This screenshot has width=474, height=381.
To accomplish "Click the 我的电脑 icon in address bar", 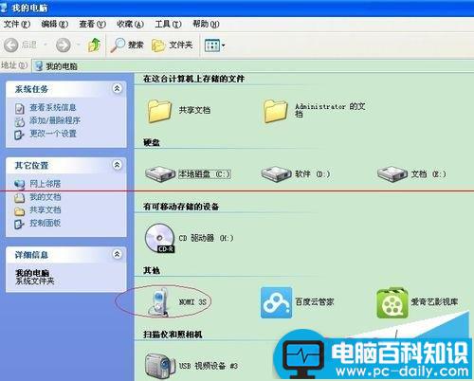I will tap(39, 66).
